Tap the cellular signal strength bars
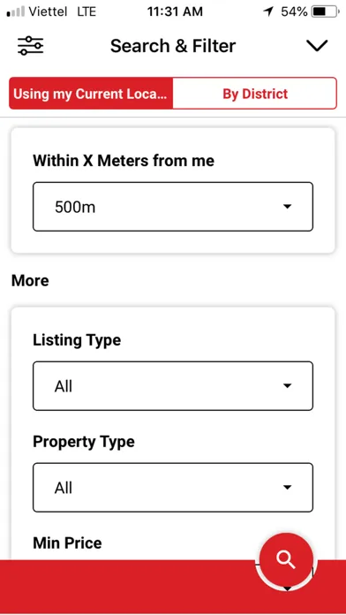346x615 pixels. click(x=15, y=11)
